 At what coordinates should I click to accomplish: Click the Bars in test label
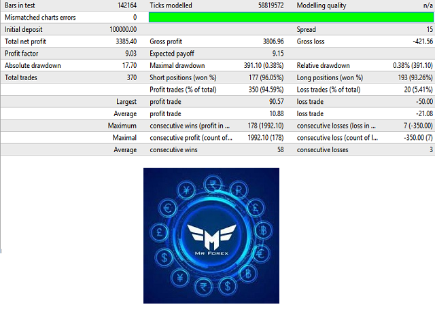[20, 5]
